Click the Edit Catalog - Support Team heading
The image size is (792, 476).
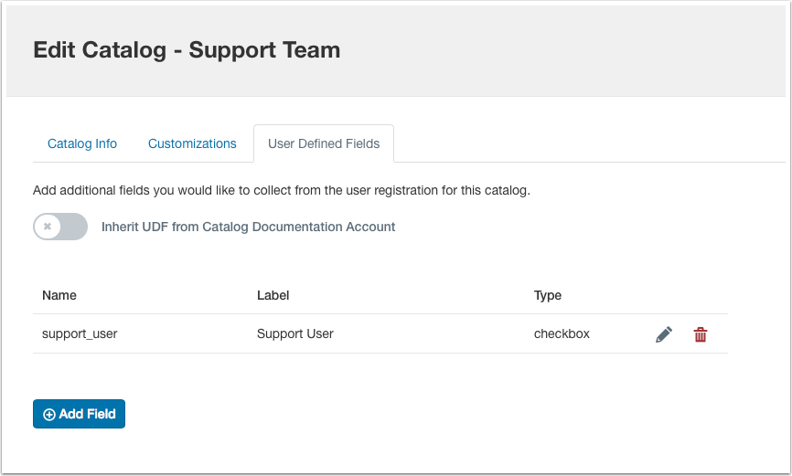point(187,49)
